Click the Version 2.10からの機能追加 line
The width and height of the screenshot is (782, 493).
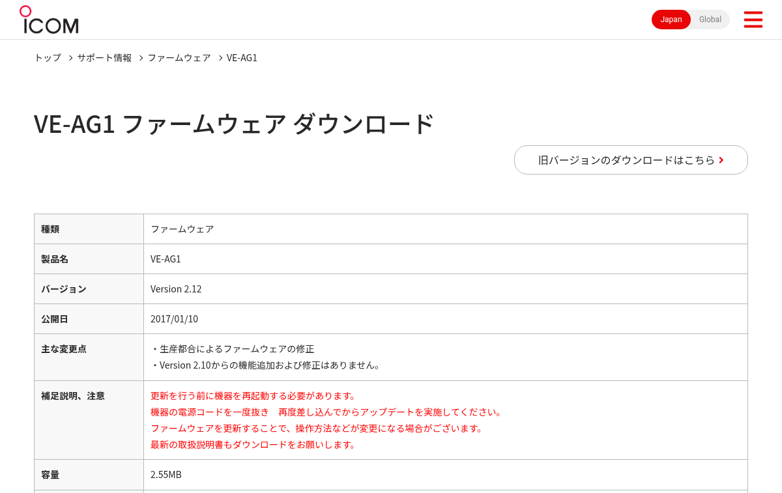(265, 365)
